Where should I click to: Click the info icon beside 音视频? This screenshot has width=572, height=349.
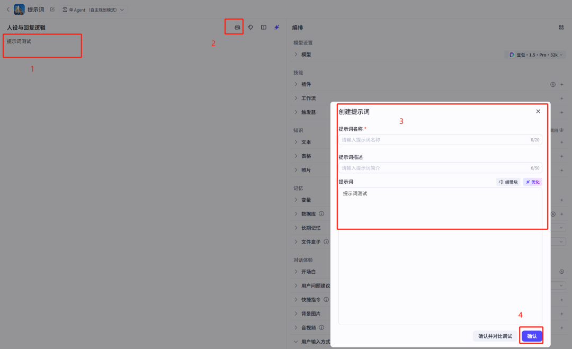coord(321,327)
